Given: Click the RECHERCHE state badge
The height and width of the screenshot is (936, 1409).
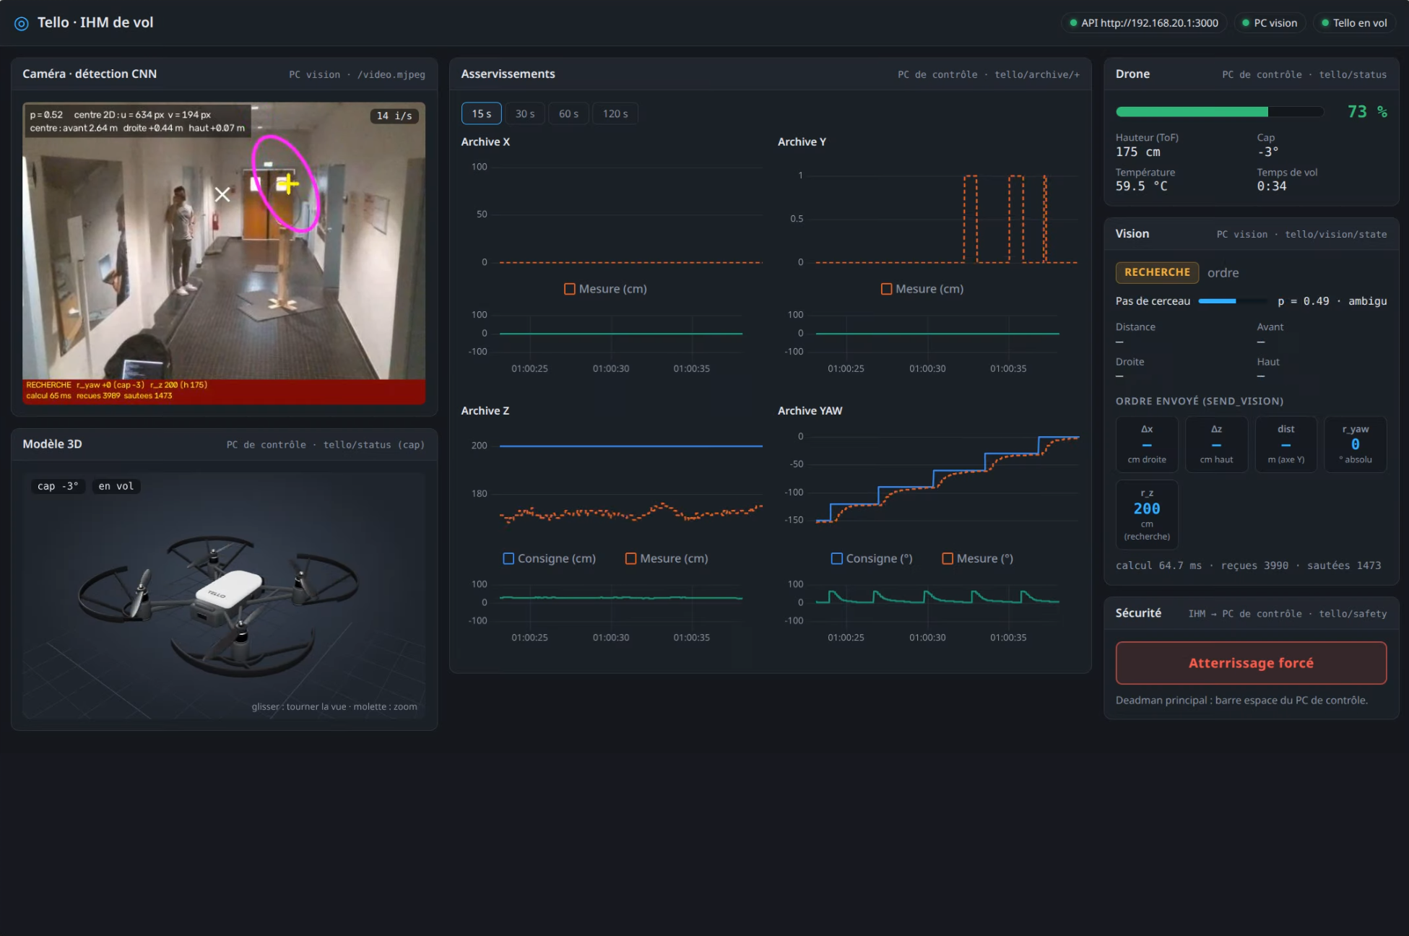Looking at the screenshot, I should [x=1157, y=272].
